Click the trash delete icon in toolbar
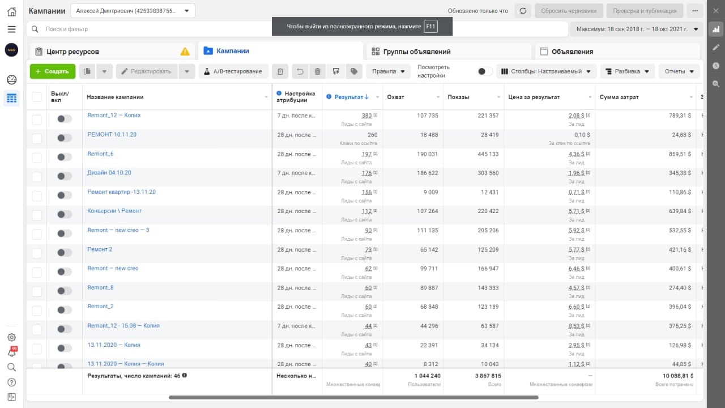 [x=318, y=71]
